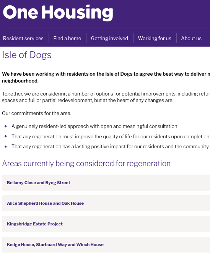The image size is (210, 256).
Task: Expand the Kingsbridge Estate Project section
Action: (x=106, y=224)
